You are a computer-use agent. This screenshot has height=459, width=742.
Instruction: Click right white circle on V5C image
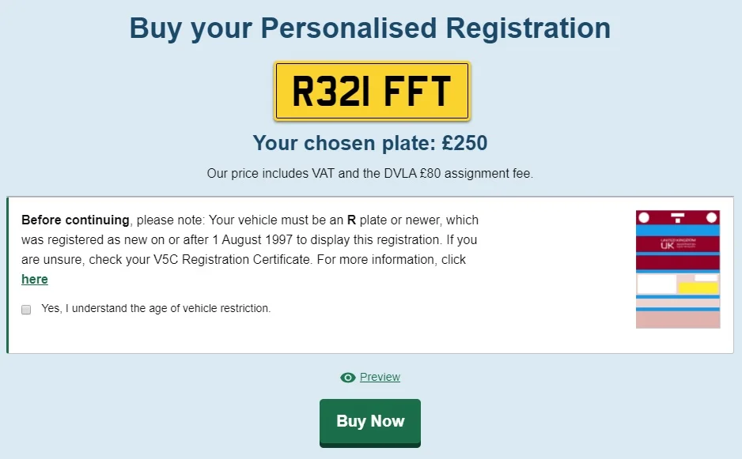pyautogui.click(x=711, y=217)
